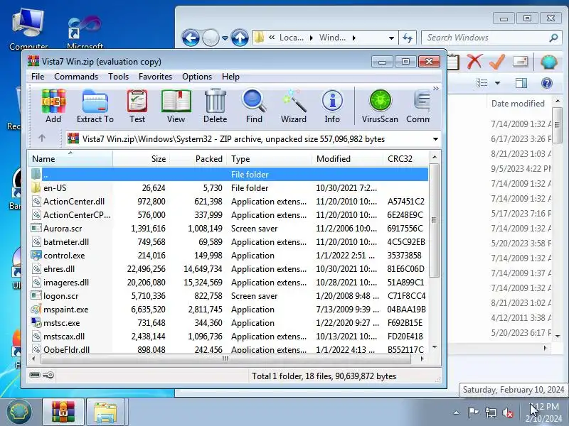Click the drive icon in WinRAR status bar
The width and height of the screenshot is (569, 426).
35,375
